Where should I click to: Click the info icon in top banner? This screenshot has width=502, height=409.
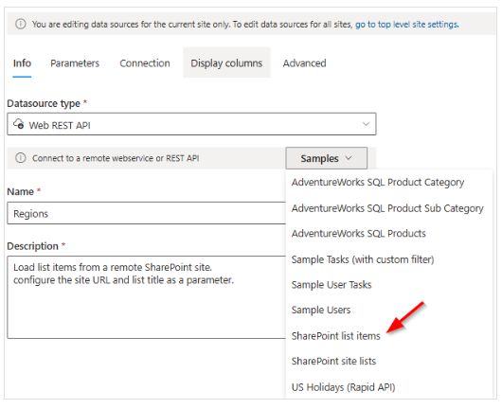point(21,24)
